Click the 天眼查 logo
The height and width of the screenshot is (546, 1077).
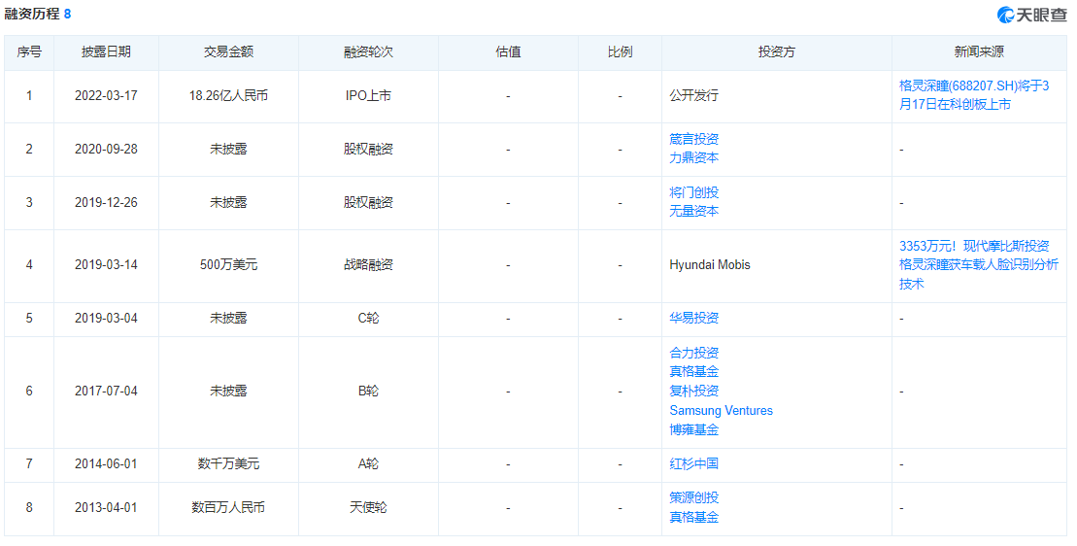[1032, 15]
